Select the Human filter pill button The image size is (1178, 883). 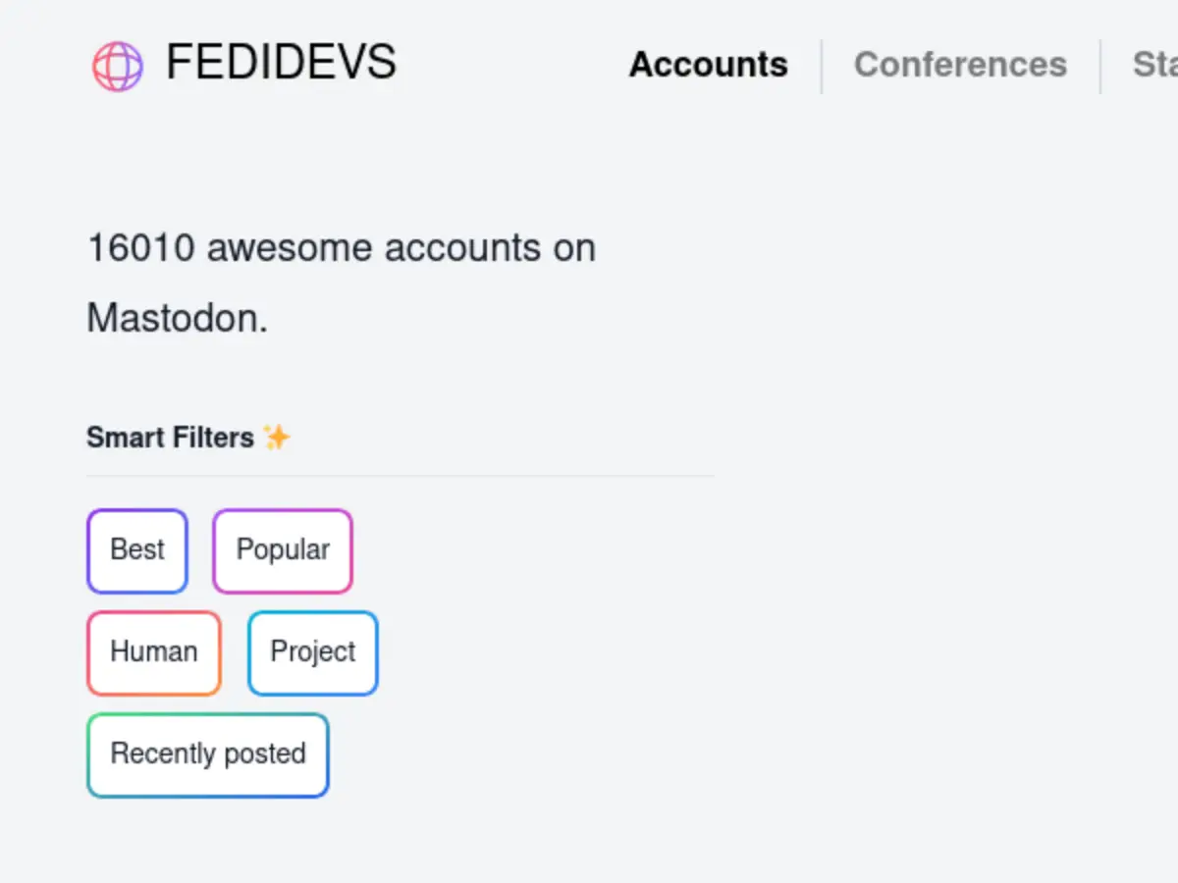pyautogui.click(x=153, y=651)
